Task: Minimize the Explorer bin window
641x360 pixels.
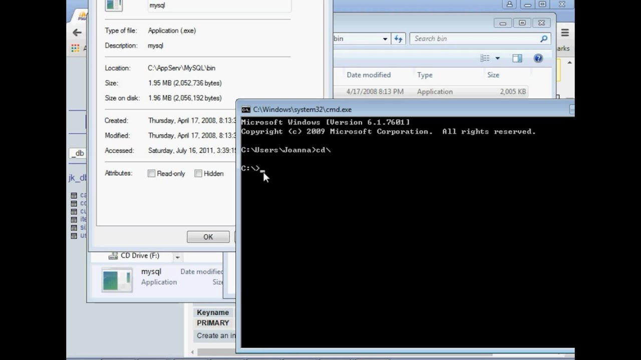Action: point(503,23)
